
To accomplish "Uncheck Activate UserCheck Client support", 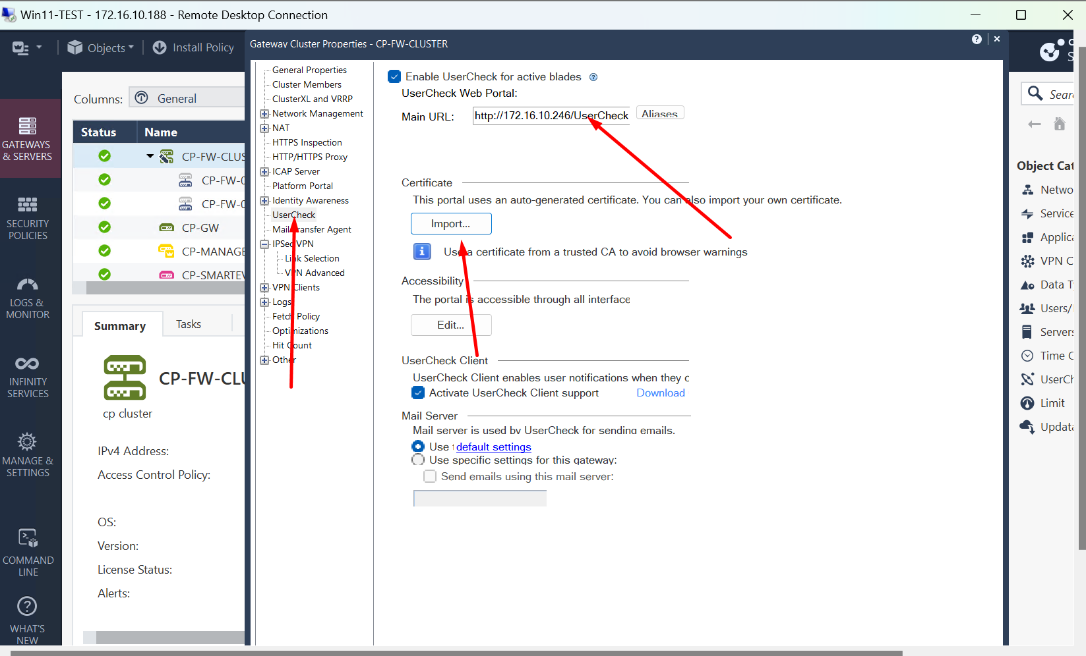I will 418,392.
